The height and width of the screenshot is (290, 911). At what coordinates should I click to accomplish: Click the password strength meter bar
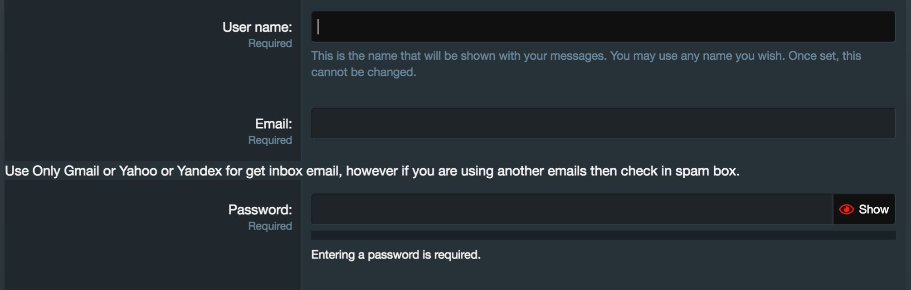[603, 235]
